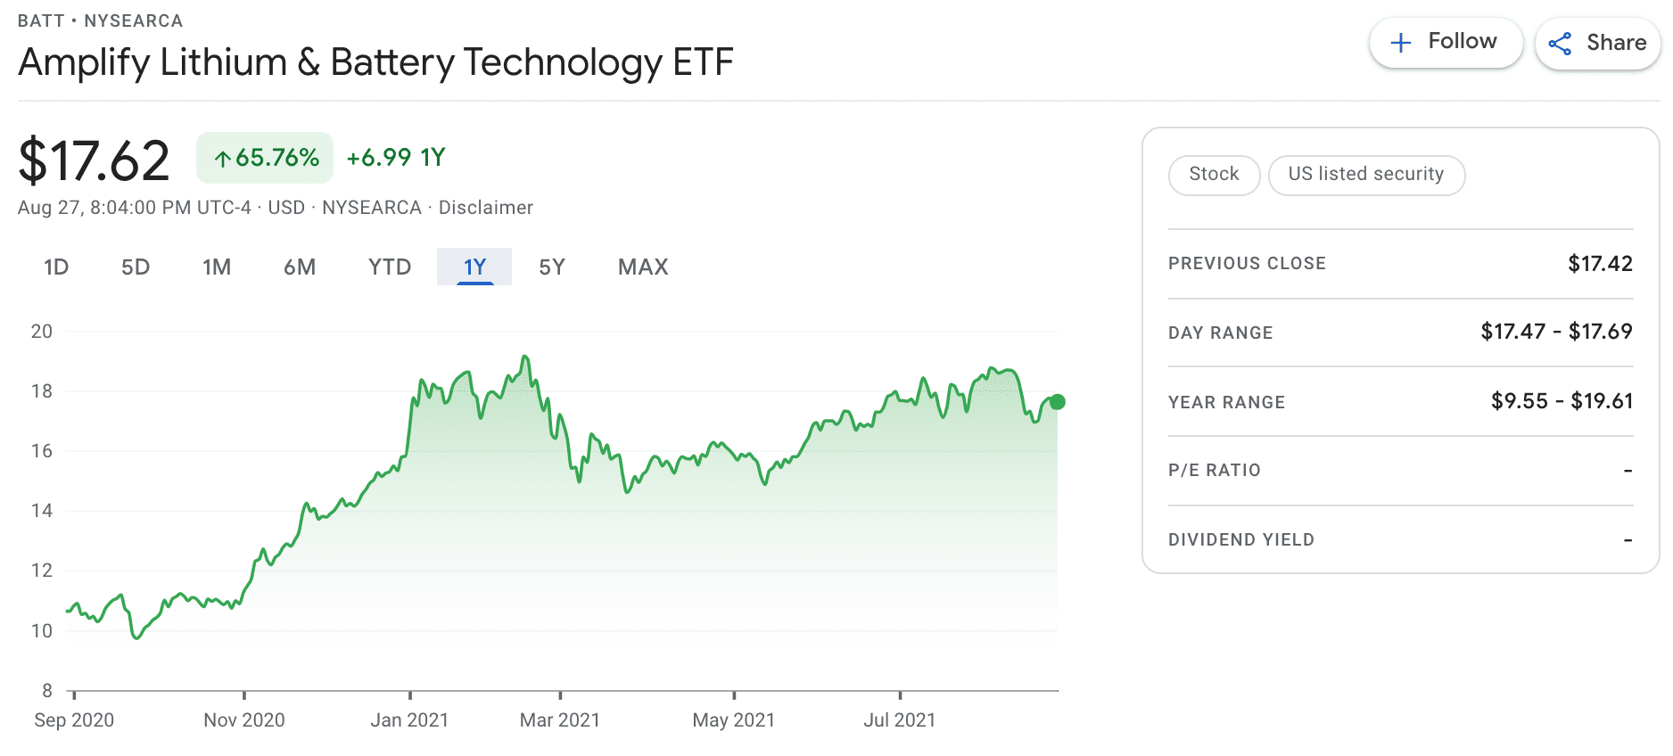The height and width of the screenshot is (756, 1673).
Task: Click the Follow button
Action: pos(1445,42)
